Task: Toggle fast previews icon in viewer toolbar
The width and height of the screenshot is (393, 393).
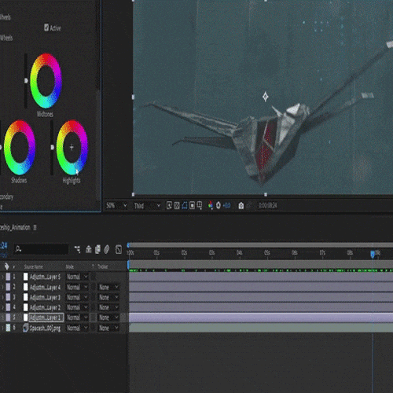Action: pyautogui.click(x=169, y=206)
